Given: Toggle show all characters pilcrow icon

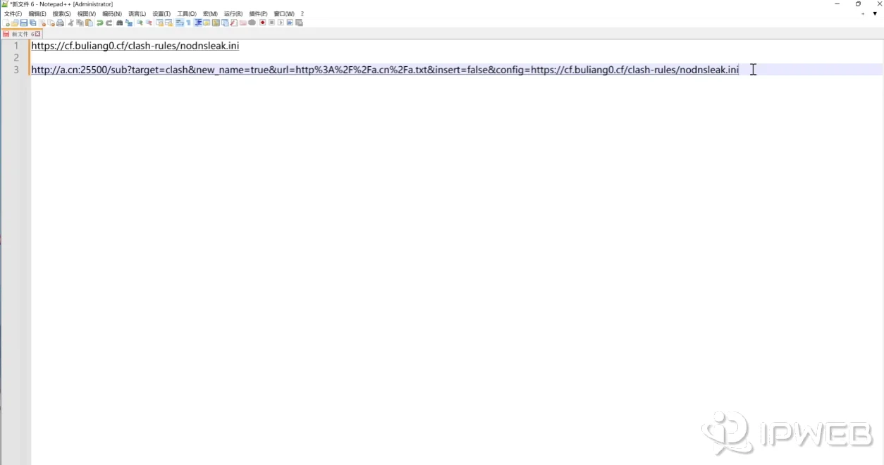Looking at the screenshot, I should 188,23.
